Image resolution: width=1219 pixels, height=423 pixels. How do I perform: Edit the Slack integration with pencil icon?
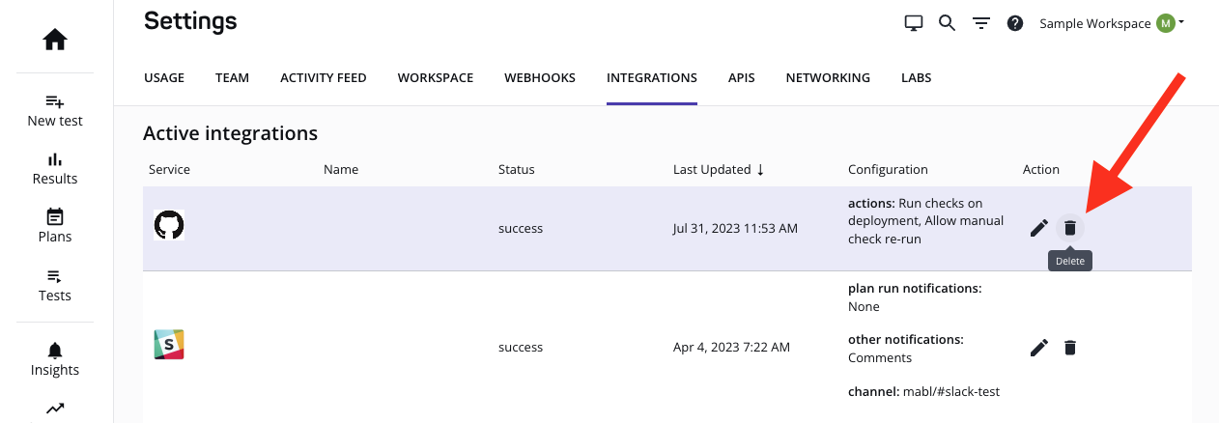1039,348
